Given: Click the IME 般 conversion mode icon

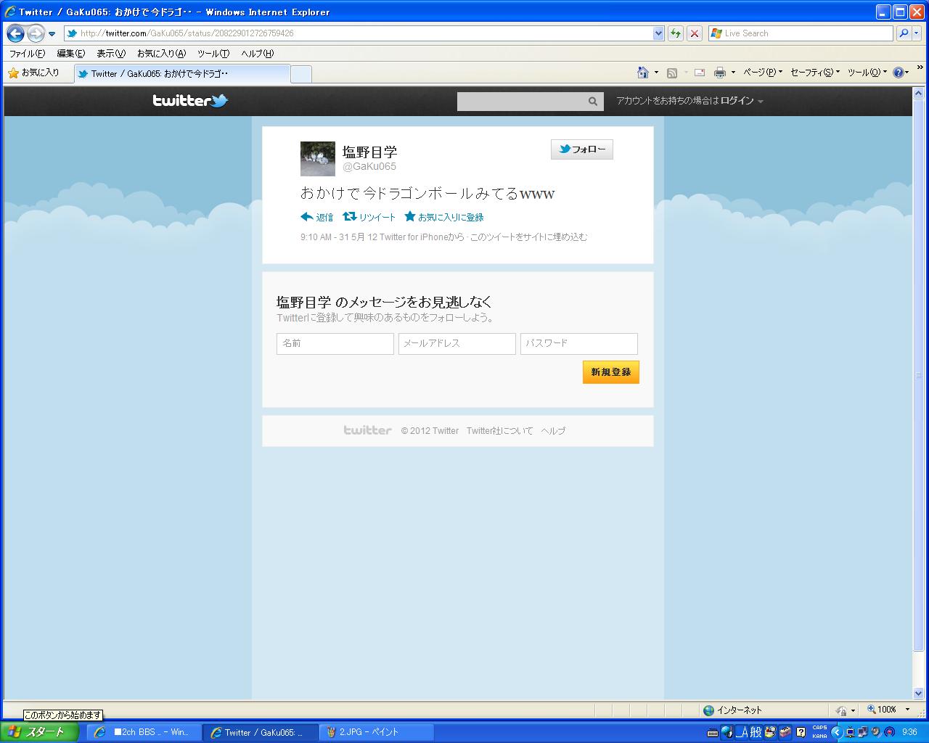Looking at the screenshot, I should tap(756, 733).
